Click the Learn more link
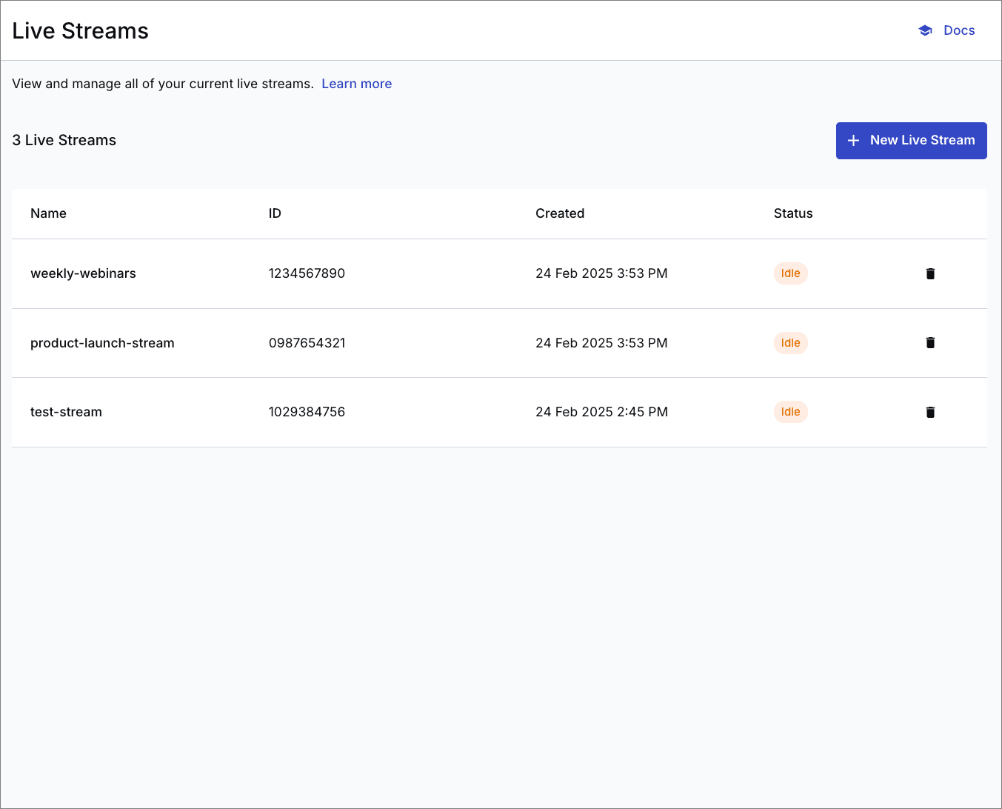Viewport: 1002px width, 809px height. 356,84
